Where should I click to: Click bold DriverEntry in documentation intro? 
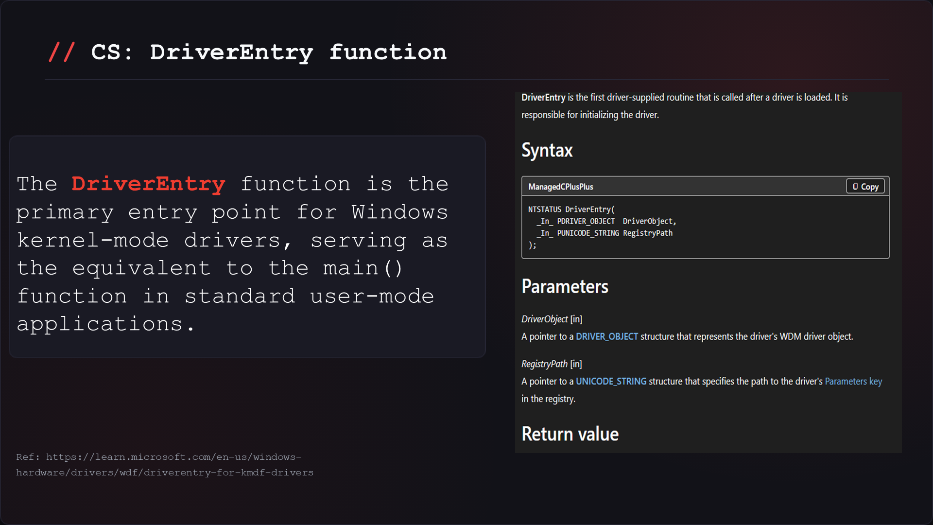(543, 97)
